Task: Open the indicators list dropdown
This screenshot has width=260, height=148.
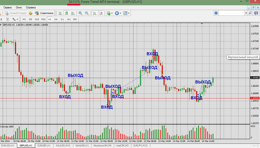Action: 110,13
